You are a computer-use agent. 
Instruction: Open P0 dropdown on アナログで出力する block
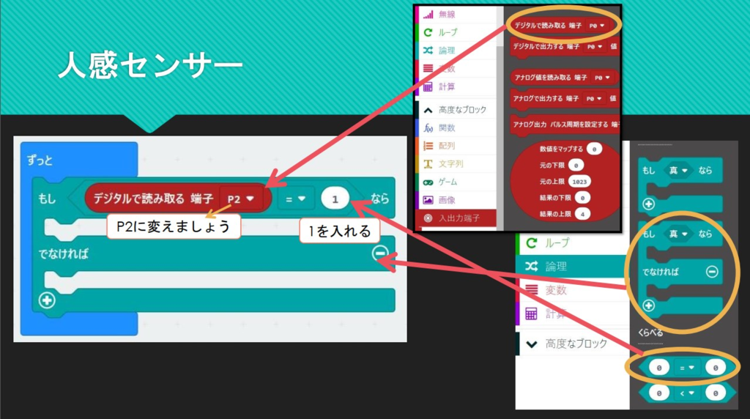(593, 99)
